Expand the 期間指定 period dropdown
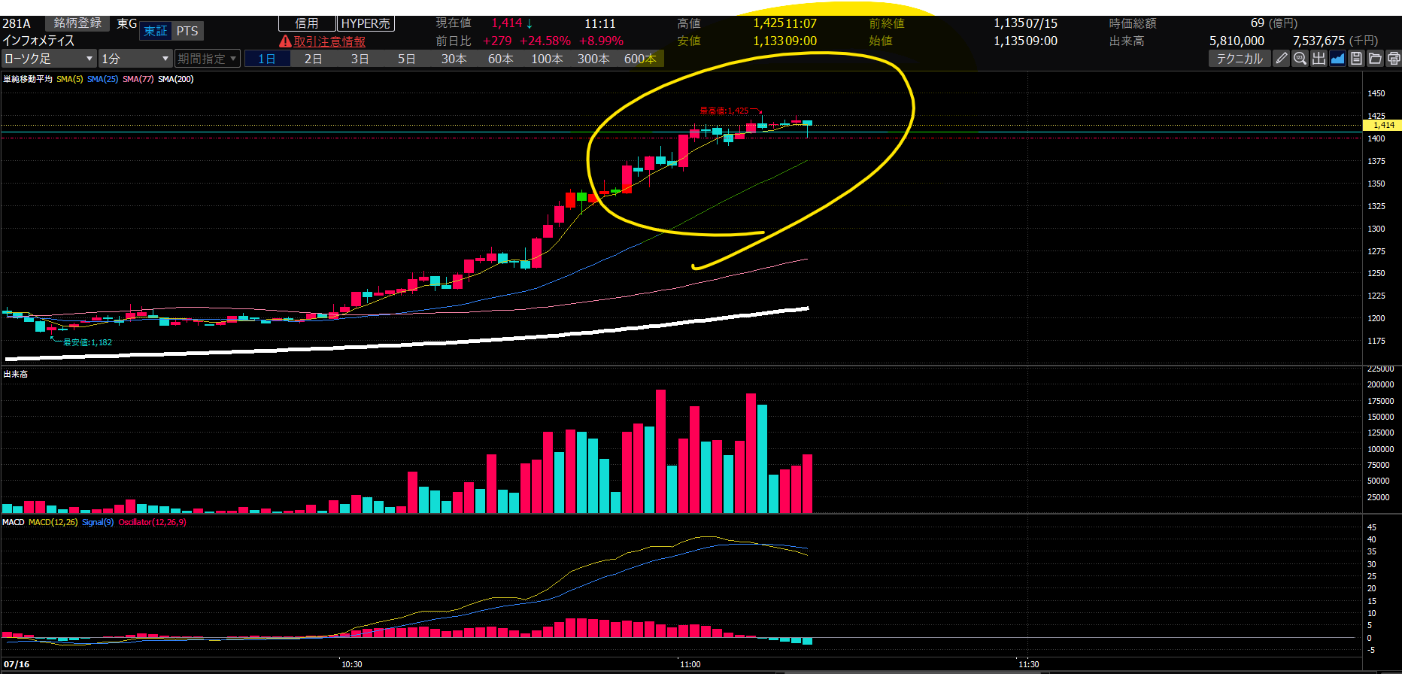This screenshot has width=1402, height=674. [208, 59]
